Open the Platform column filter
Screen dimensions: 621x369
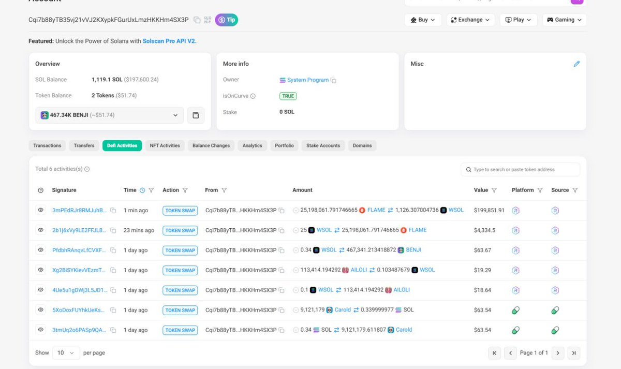pos(540,190)
